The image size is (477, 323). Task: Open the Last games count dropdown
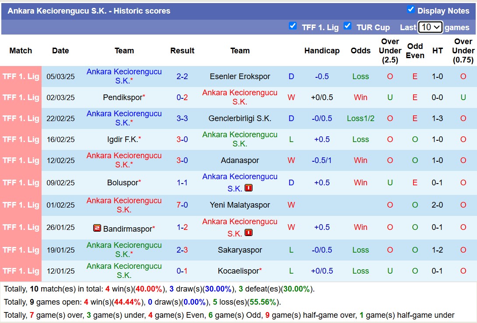430,27
